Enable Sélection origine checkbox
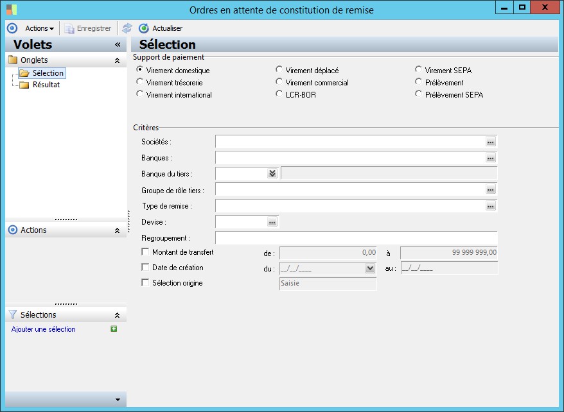Image resolution: width=564 pixels, height=412 pixels. [145, 283]
